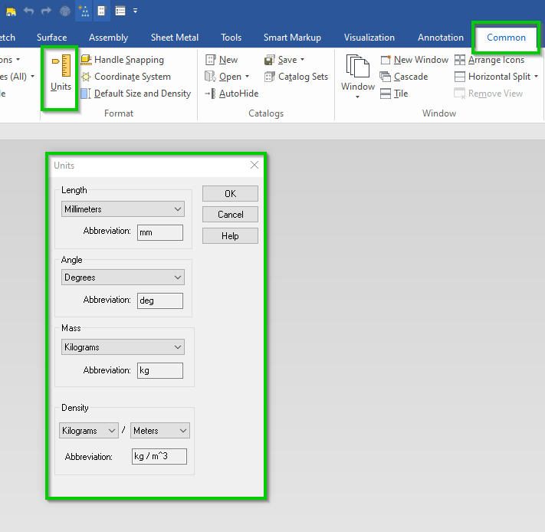
Task: Click the list-layout quick access icon
Action: 120,11
